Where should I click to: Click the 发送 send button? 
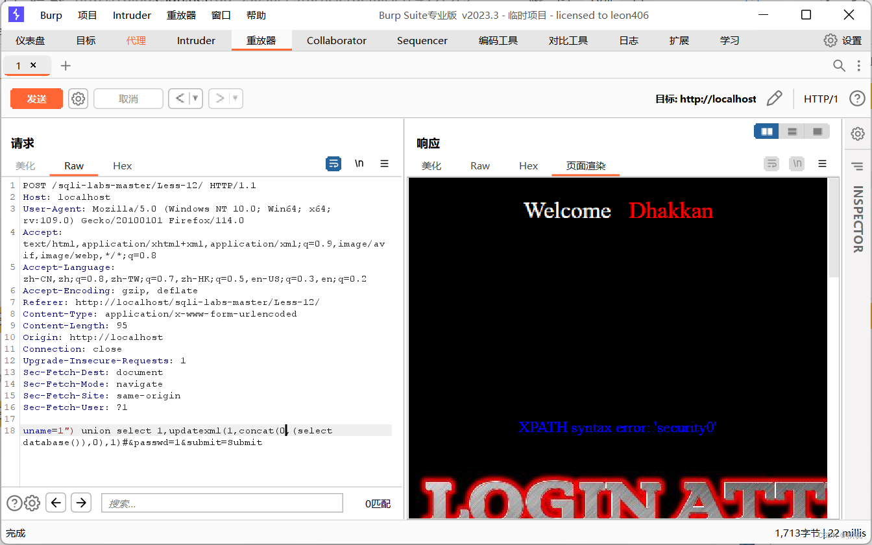coord(36,99)
